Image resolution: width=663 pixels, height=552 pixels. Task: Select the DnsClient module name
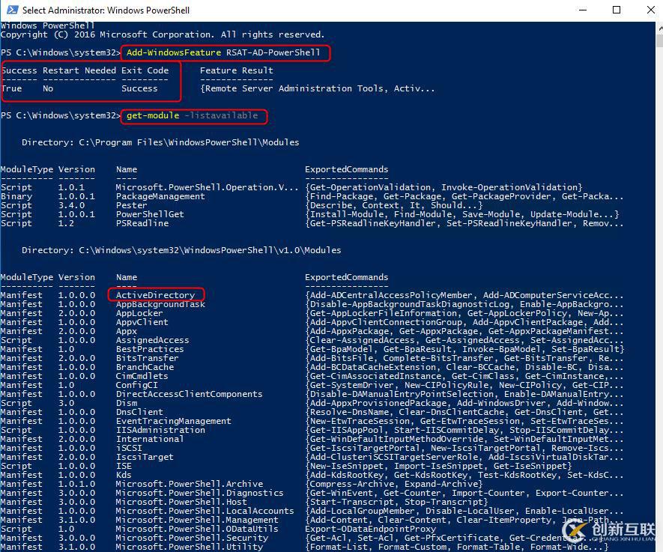[x=139, y=412]
